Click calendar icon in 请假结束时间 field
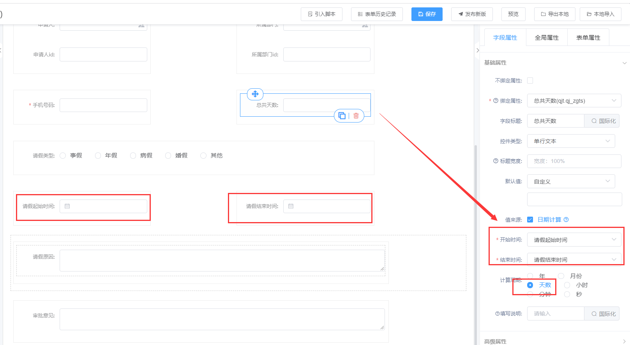Image resolution: width=630 pixels, height=345 pixels. [291, 206]
